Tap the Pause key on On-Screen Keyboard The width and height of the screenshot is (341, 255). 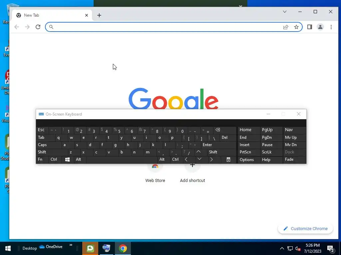pyautogui.click(x=271, y=145)
